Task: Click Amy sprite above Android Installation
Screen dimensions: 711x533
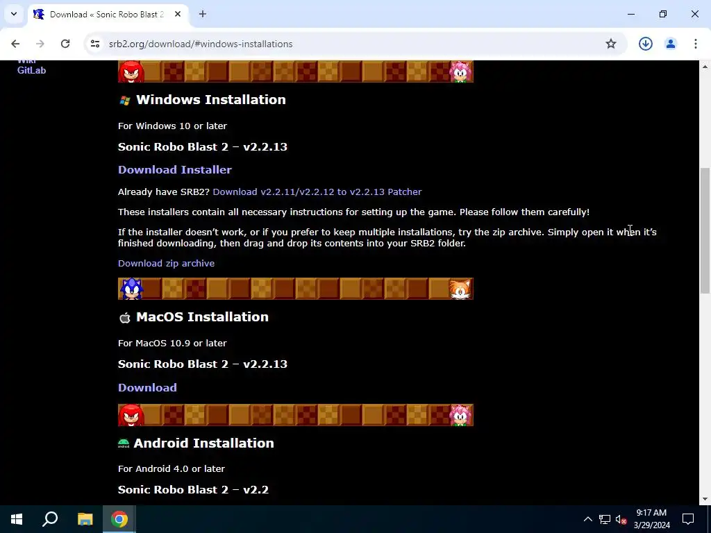Action: (460, 415)
